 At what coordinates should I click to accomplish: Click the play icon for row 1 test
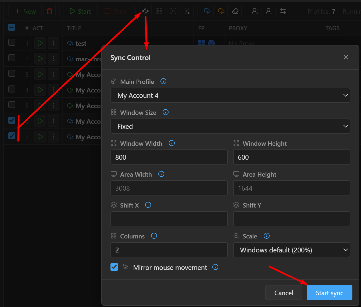[40, 43]
